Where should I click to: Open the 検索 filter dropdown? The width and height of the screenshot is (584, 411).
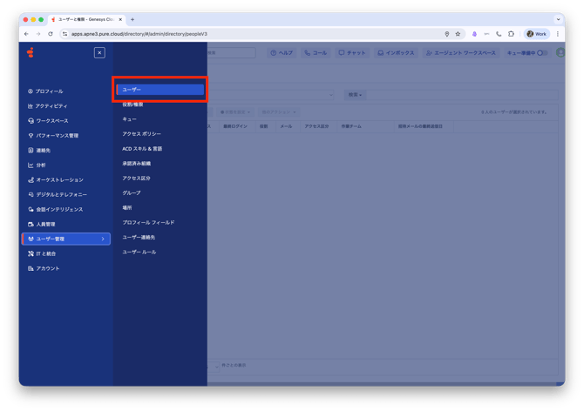(355, 95)
